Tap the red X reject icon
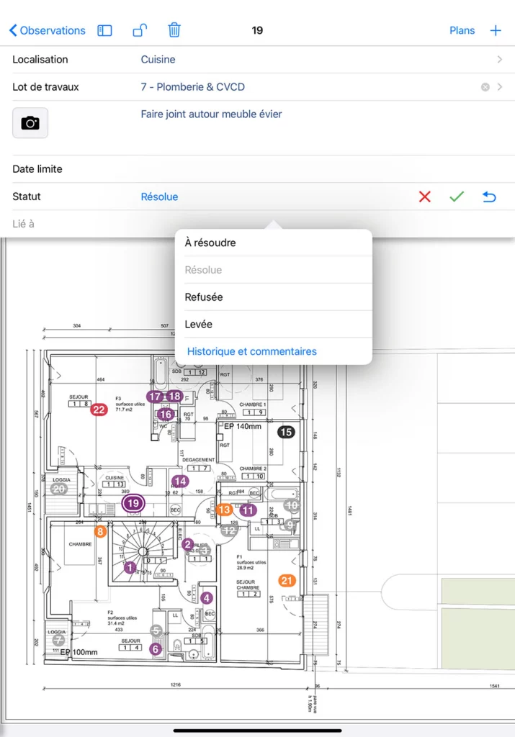Image resolution: width=515 pixels, height=737 pixels. point(425,196)
